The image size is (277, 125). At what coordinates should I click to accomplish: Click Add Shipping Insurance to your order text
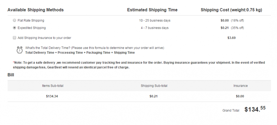click(x=44, y=38)
